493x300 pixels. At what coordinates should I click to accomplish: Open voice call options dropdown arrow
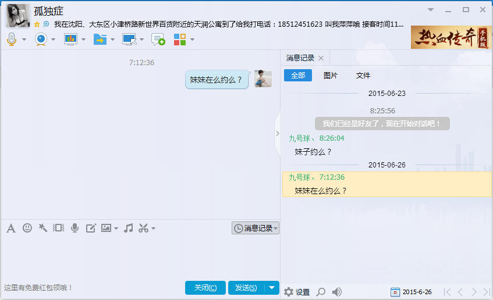point(24,40)
